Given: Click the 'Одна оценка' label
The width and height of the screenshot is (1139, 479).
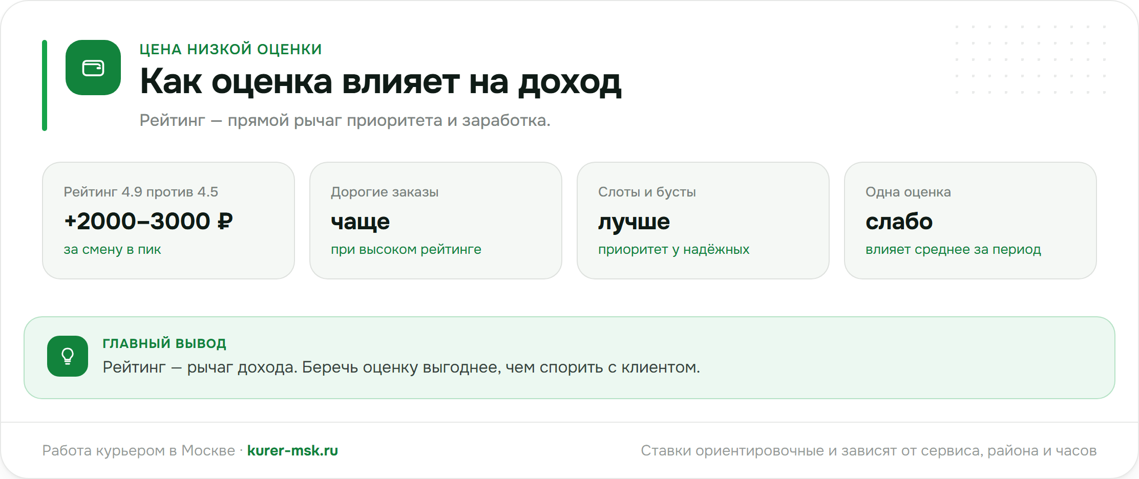Looking at the screenshot, I should pos(908,192).
